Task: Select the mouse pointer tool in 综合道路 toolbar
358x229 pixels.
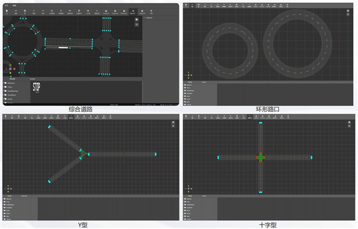Action: click(7, 12)
